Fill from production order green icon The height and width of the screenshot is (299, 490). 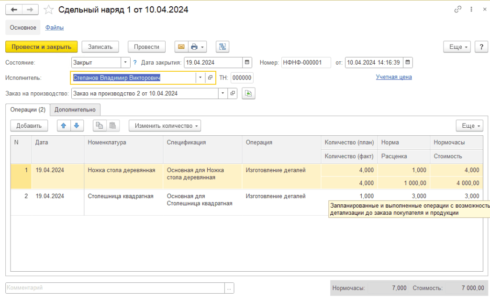coord(248,93)
